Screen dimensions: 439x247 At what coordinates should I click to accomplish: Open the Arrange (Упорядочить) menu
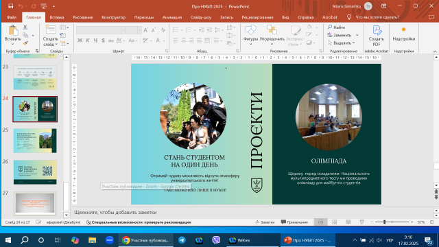click(272, 30)
